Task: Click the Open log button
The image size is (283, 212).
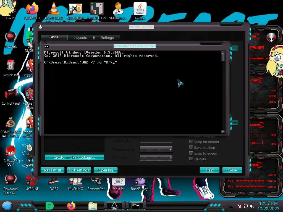Action: [x=106, y=170]
